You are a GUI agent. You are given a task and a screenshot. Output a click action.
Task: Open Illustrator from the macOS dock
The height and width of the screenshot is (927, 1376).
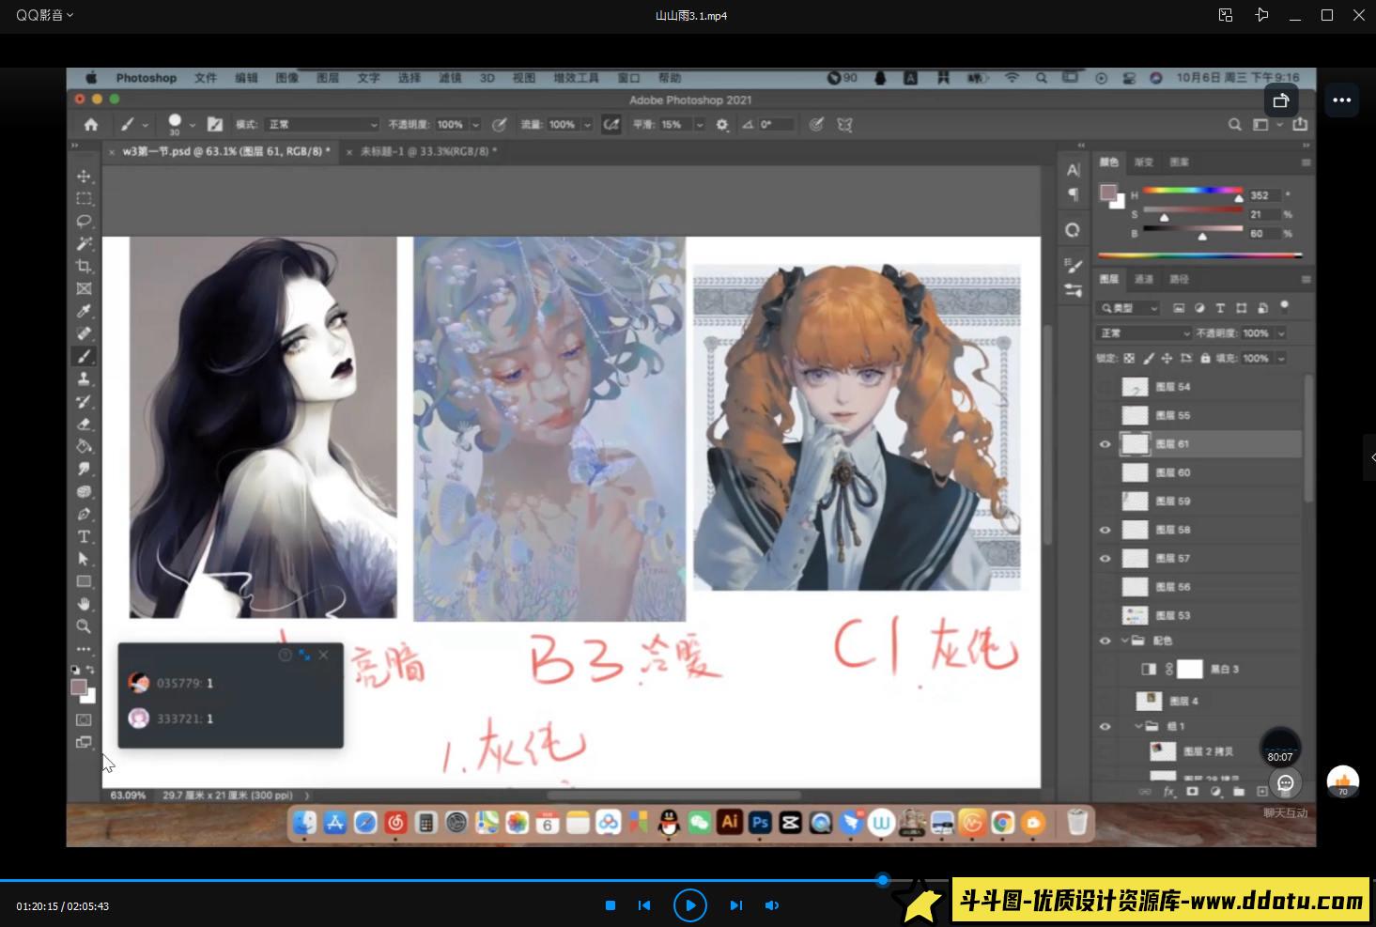point(730,823)
